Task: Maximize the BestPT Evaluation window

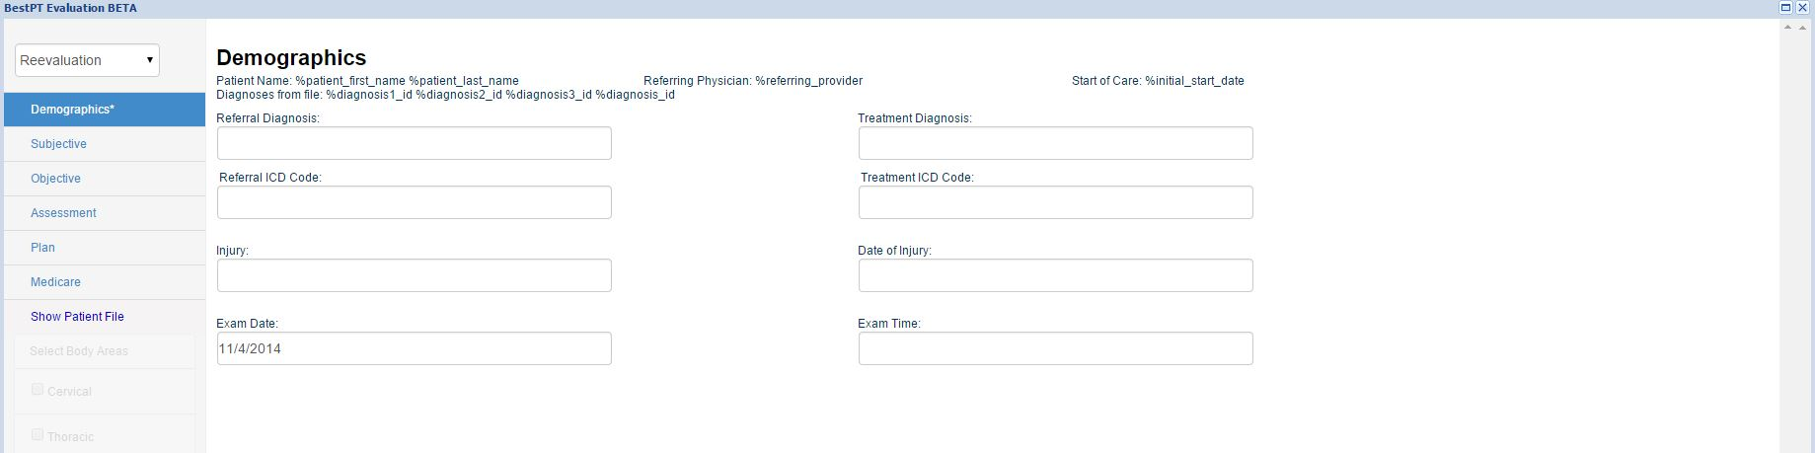Action: click(1785, 7)
